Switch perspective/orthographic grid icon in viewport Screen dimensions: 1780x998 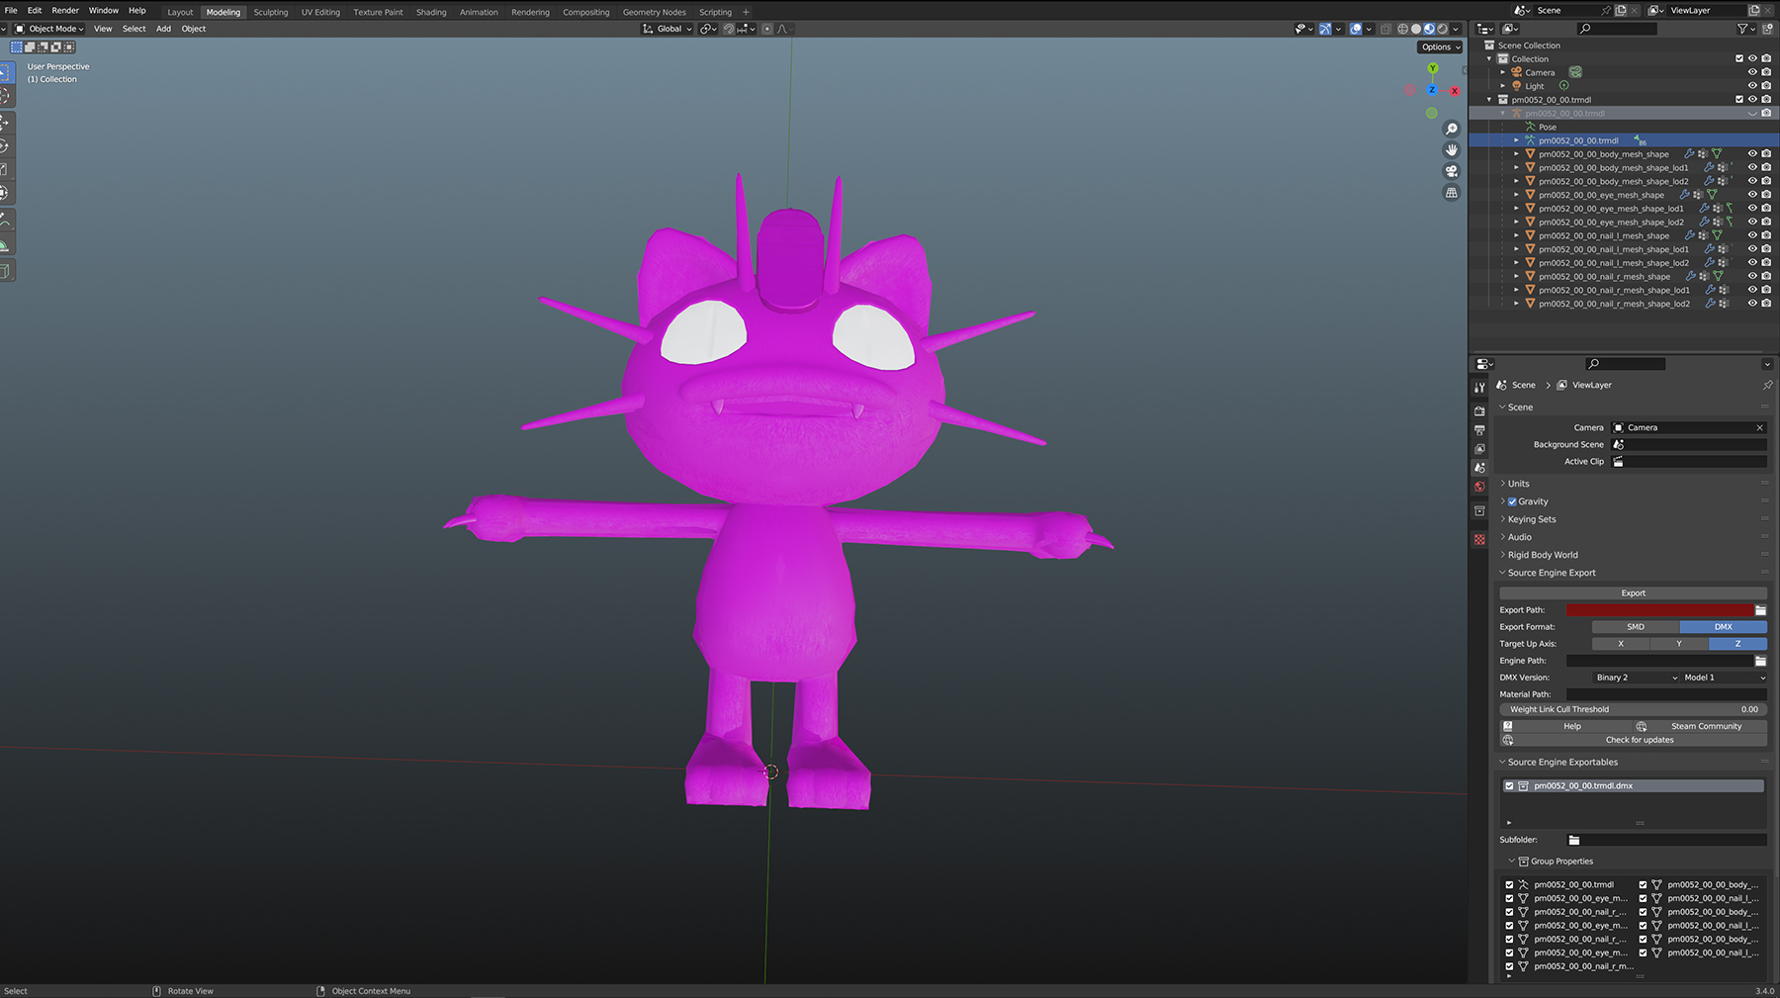click(x=1452, y=193)
